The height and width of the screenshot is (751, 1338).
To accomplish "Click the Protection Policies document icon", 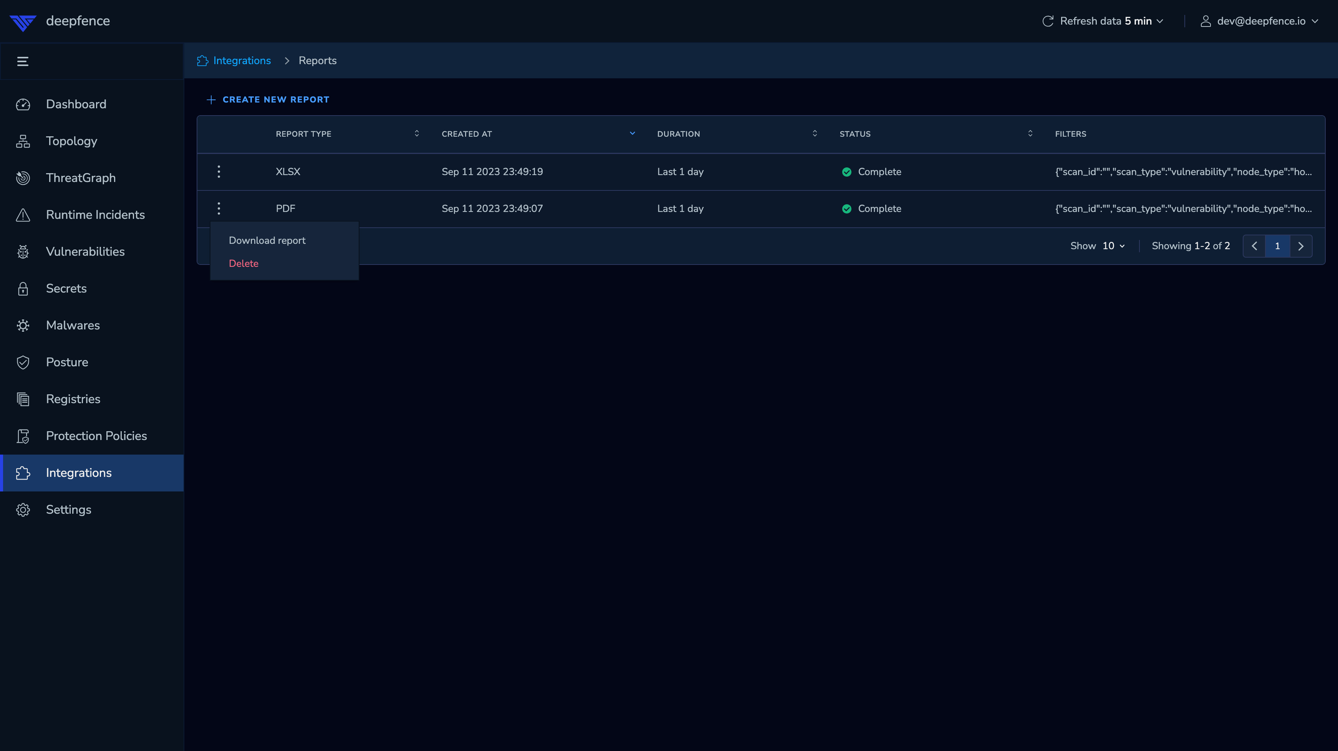I will 23,436.
